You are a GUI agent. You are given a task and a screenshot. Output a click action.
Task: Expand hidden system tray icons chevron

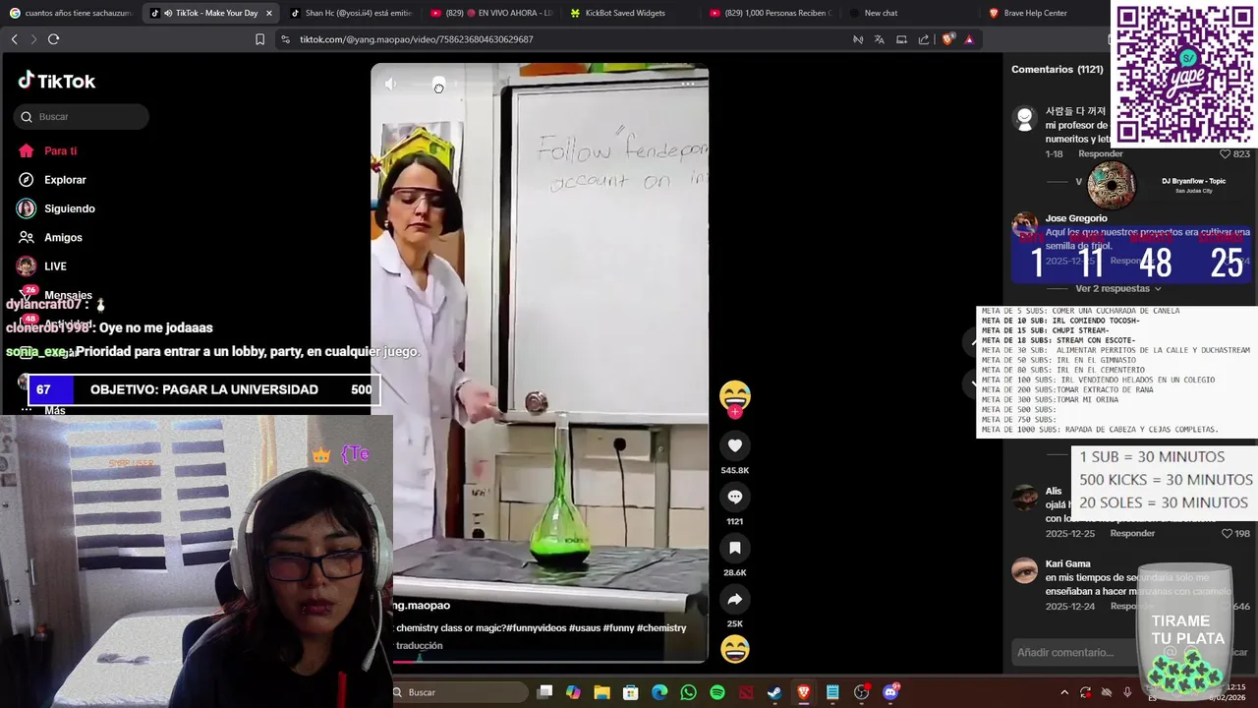click(1063, 692)
